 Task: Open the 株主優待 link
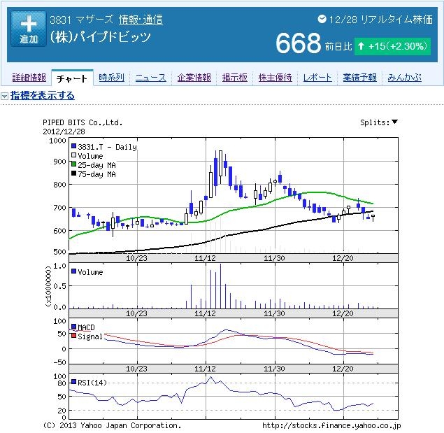[275, 78]
